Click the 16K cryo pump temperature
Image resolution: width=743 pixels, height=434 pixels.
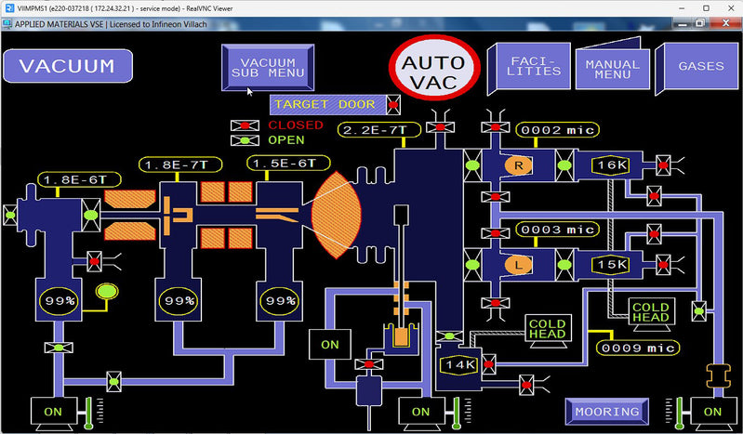click(611, 165)
